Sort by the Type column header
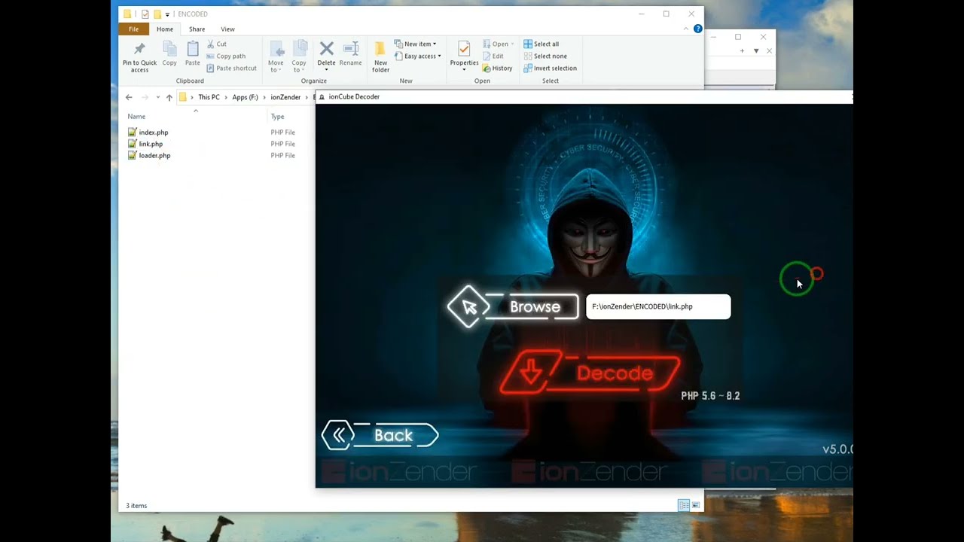Screen dimensions: 964x542 click(277, 117)
